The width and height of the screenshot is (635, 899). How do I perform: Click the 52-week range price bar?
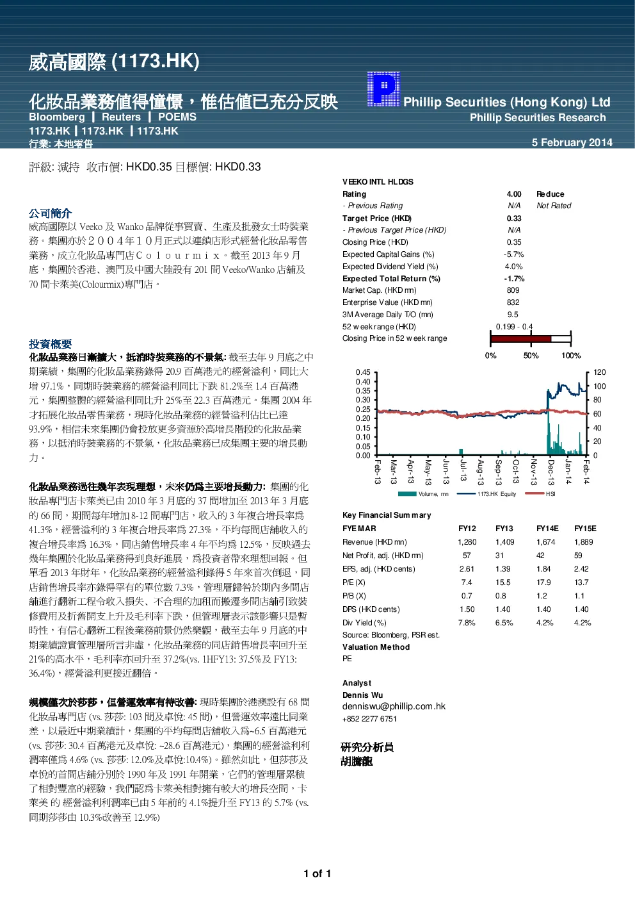(x=531, y=338)
